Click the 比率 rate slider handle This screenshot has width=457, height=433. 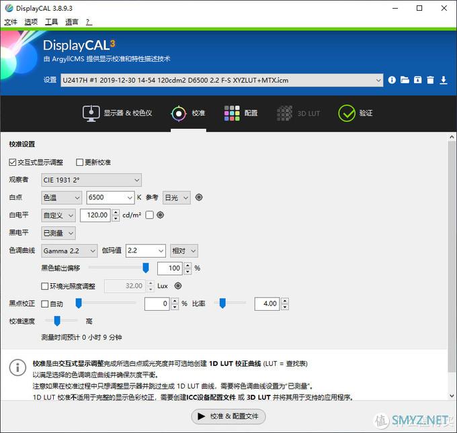coord(222,303)
